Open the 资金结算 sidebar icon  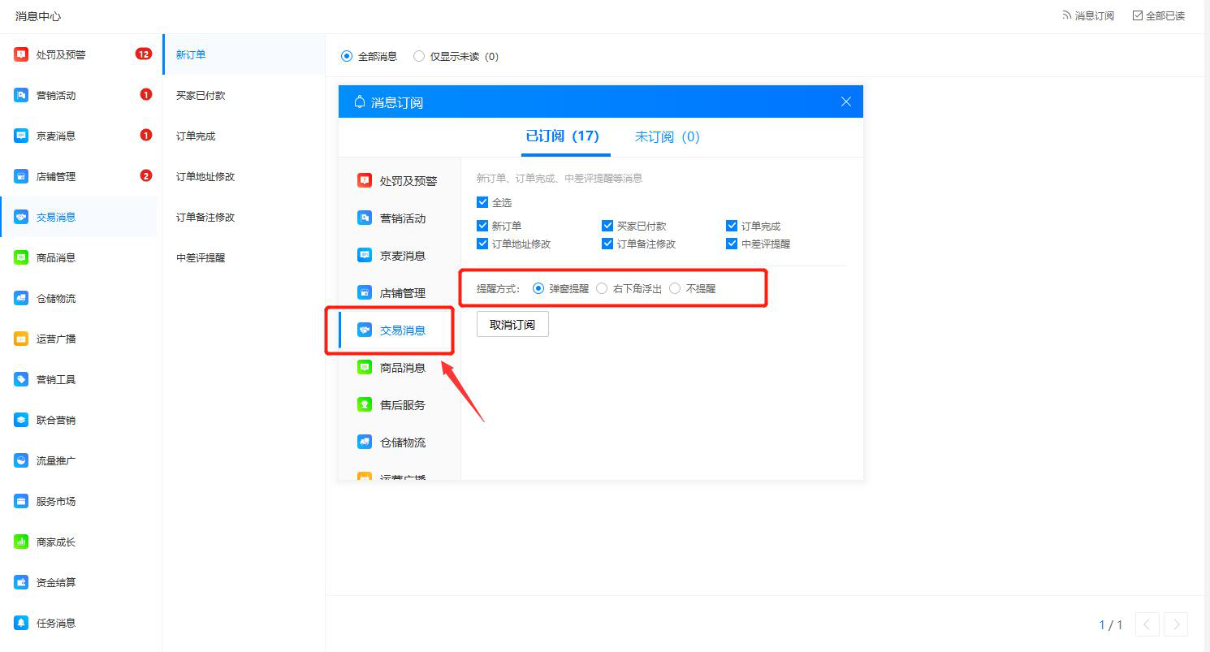pyautogui.click(x=19, y=581)
